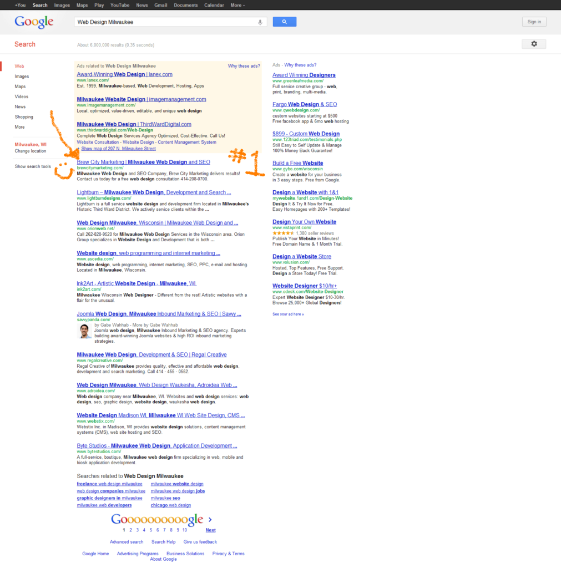Open Award Winning Designers right ad
The height and width of the screenshot is (568, 561).
pyautogui.click(x=304, y=75)
